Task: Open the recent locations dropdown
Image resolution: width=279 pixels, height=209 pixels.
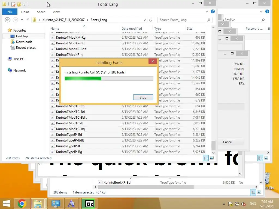Action: click(x=22, y=20)
